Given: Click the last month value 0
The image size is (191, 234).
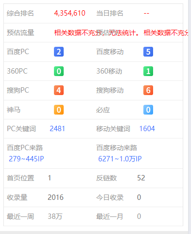Looking at the screenshot, I should pyautogui.click(x=139, y=216).
